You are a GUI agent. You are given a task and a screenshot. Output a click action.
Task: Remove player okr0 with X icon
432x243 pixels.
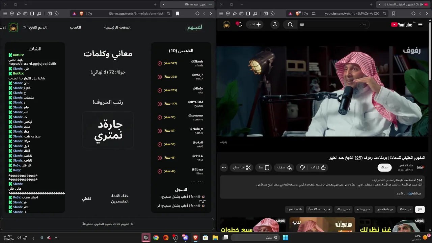tap(160, 144)
